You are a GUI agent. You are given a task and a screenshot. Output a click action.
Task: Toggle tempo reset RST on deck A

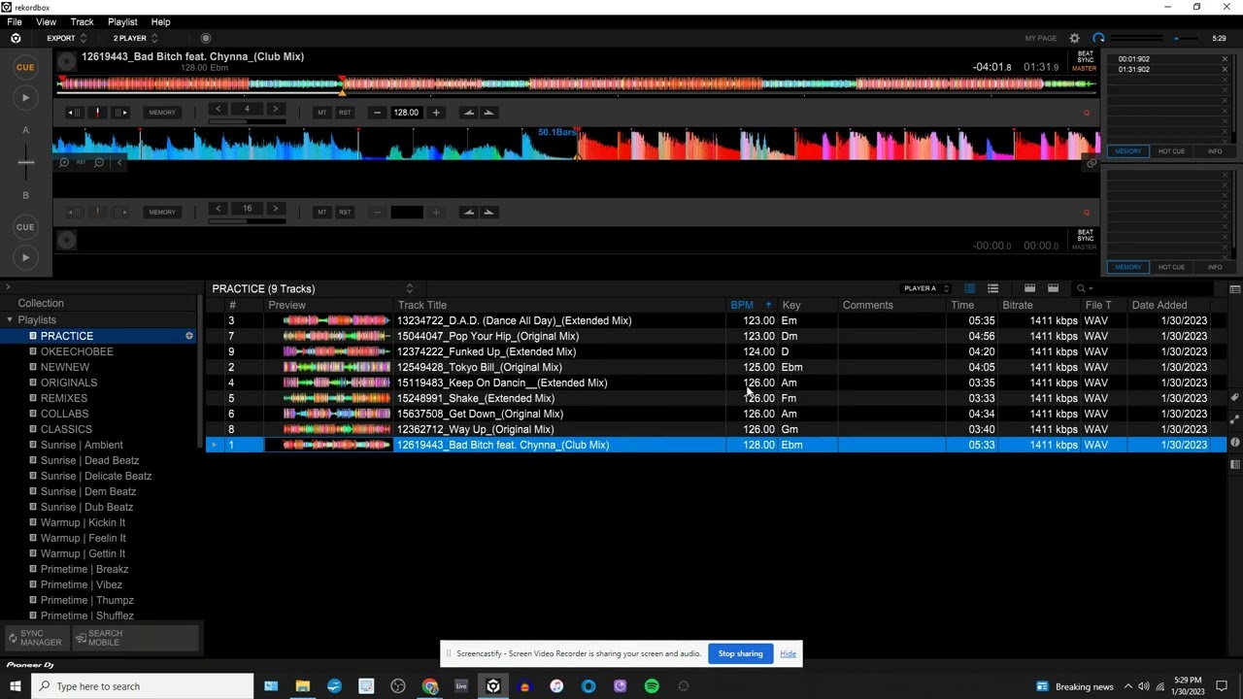pos(345,113)
